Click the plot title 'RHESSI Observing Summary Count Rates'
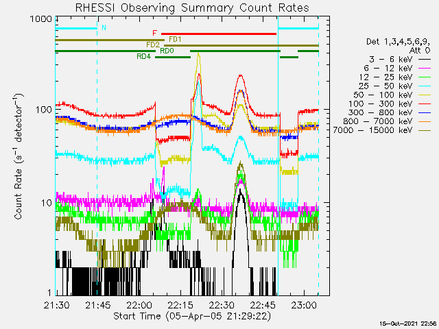The width and height of the screenshot is (439, 329). click(x=192, y=8)
